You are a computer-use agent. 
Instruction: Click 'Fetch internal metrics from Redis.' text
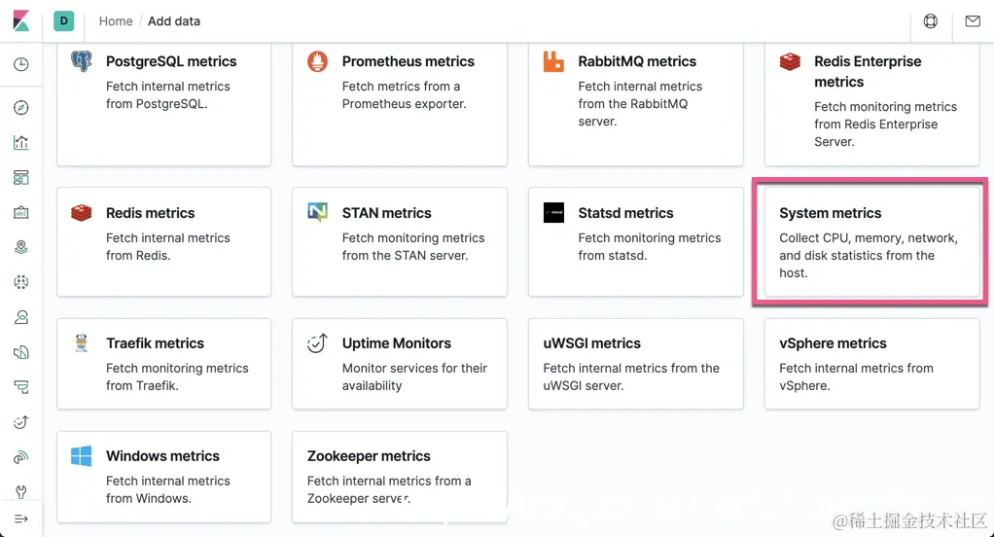(168, 247)
